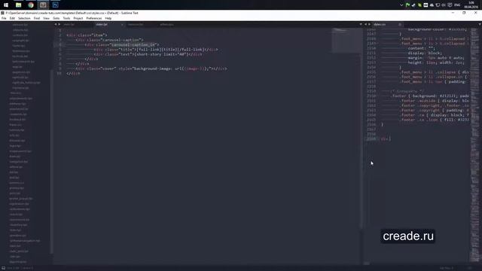This screenshot has height=271, width=482.
Task: Open the right pane's tab list dropdown
Action: tap(480, 24)
